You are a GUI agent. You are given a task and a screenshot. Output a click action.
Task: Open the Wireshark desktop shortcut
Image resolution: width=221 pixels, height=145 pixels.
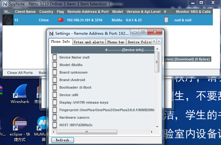(20, 94)
